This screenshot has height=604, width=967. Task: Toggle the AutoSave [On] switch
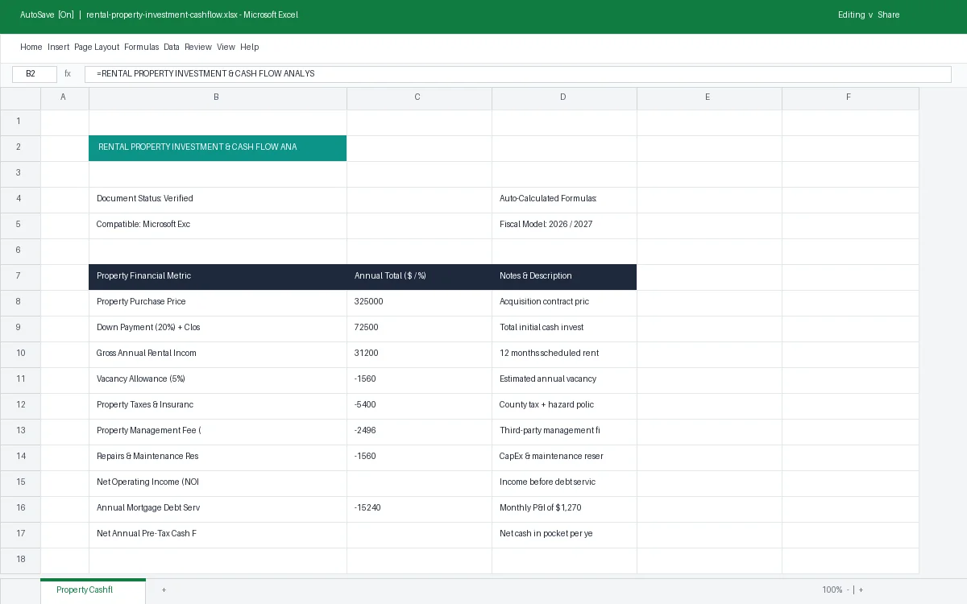point(47,14)
